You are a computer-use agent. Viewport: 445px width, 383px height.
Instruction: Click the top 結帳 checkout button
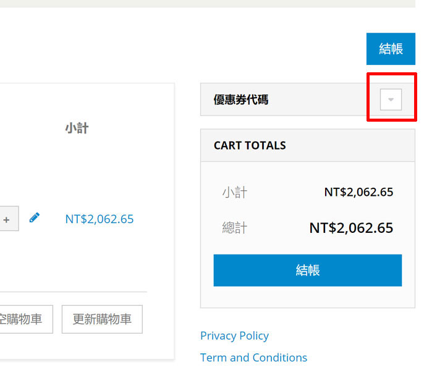click(x=391, y=49)
